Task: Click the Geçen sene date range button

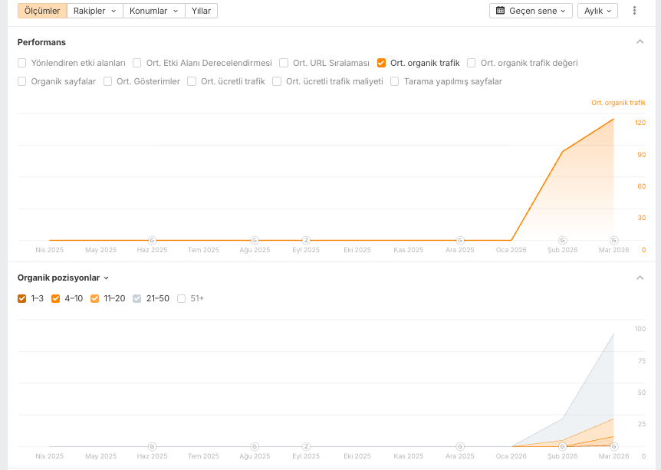Action: pyautogui.click(x=531, y=11)
